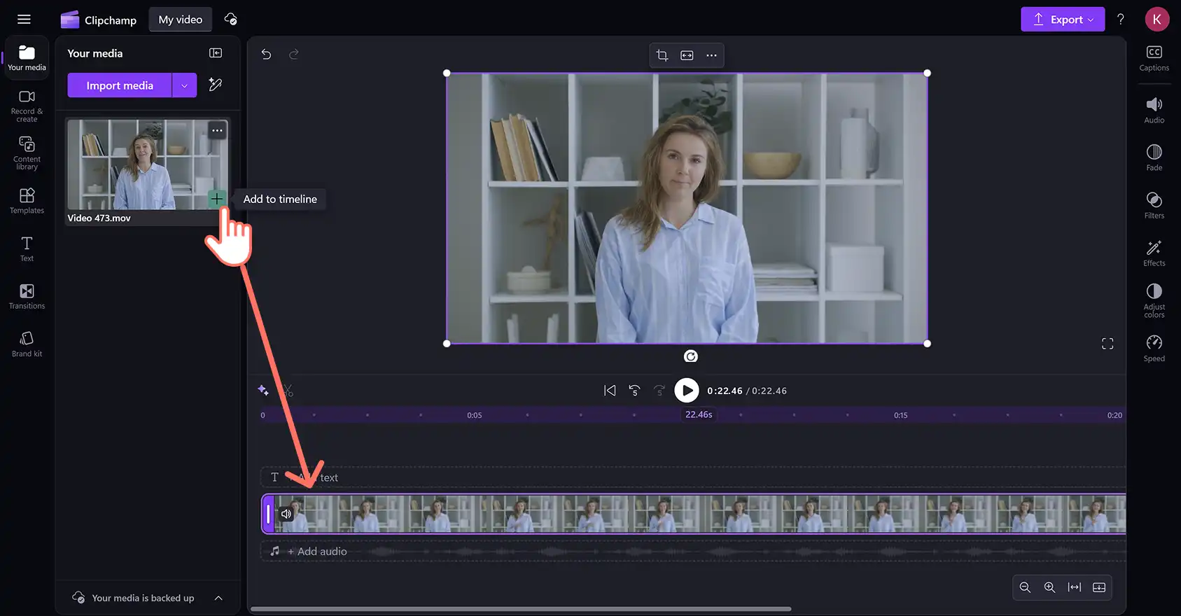Expand Your media is backed up chevron
This screenshot has height=616, width=1181.
coord(218,598)
